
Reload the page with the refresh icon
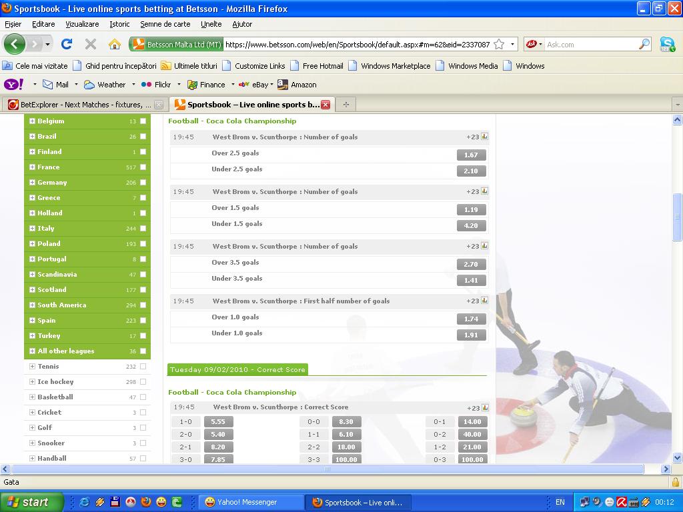click(x=67, y=44)
